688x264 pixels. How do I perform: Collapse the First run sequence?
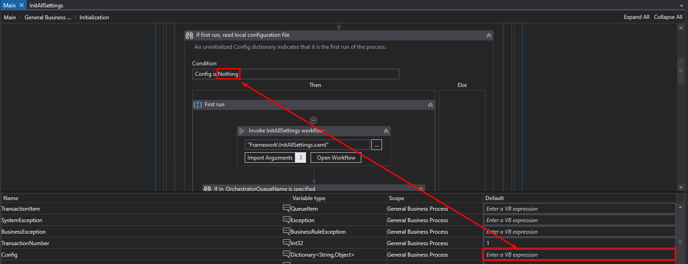coord(430,105)
